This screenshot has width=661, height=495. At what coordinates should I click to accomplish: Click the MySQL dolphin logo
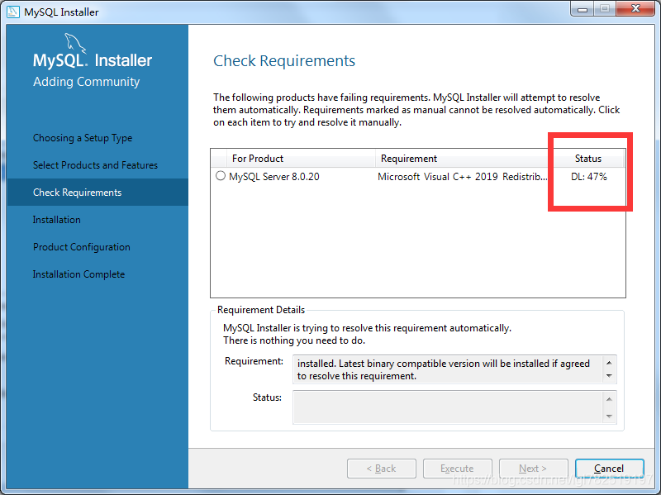pos(74,44)
